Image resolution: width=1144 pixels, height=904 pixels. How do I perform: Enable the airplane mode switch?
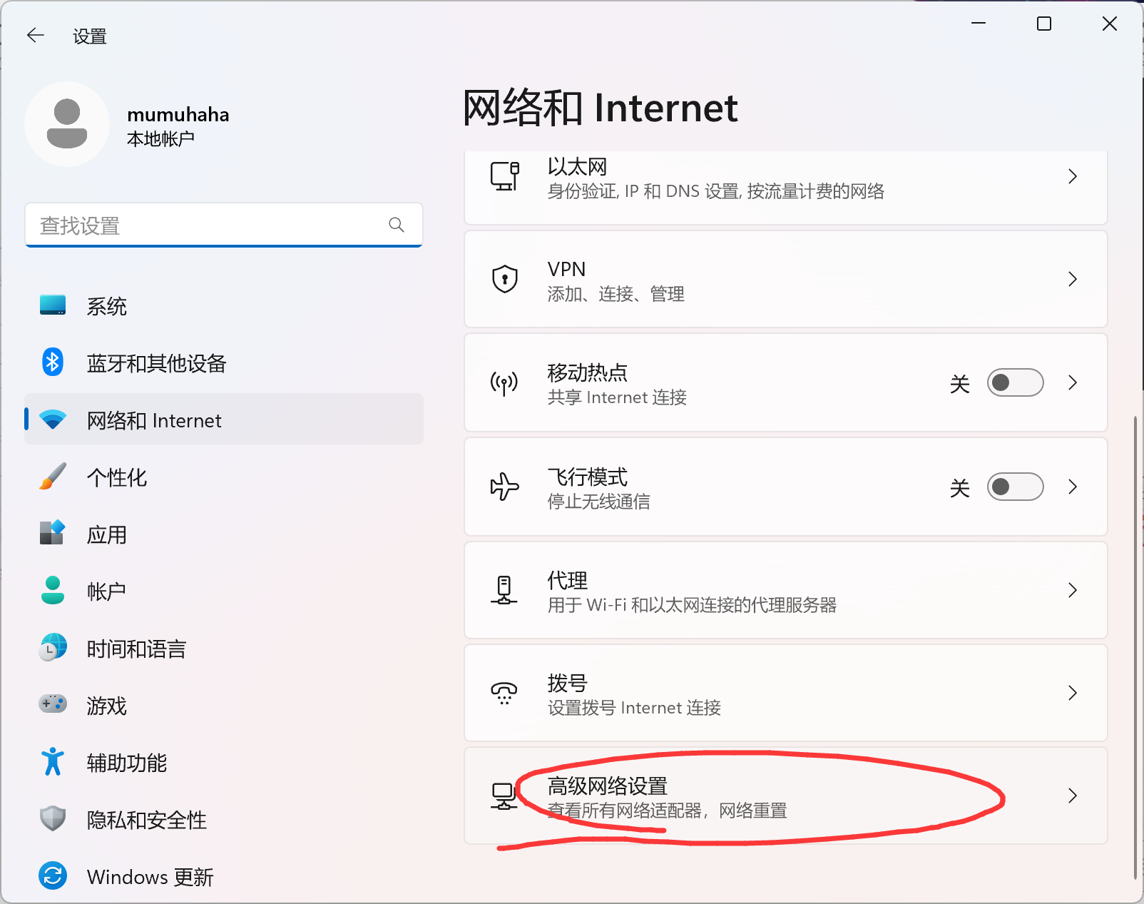[x=1015, y=487]
